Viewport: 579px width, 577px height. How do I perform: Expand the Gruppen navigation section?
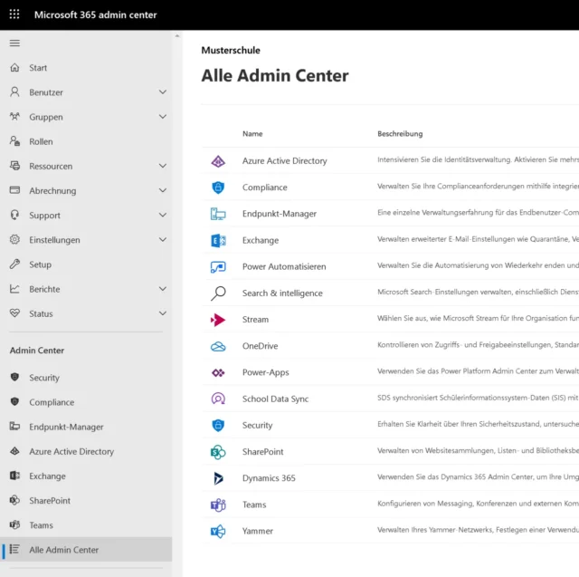click(163, 117)
